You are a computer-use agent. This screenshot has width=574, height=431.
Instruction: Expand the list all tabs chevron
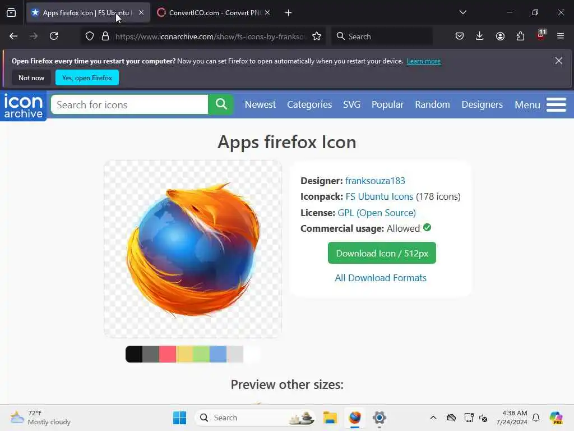(x=462, y=12)
